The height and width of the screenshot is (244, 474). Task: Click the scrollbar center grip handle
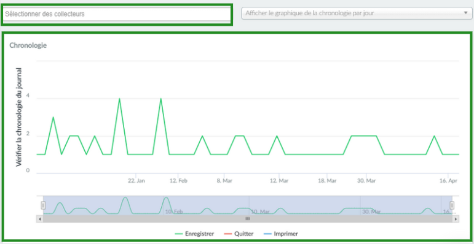(248, 219)
